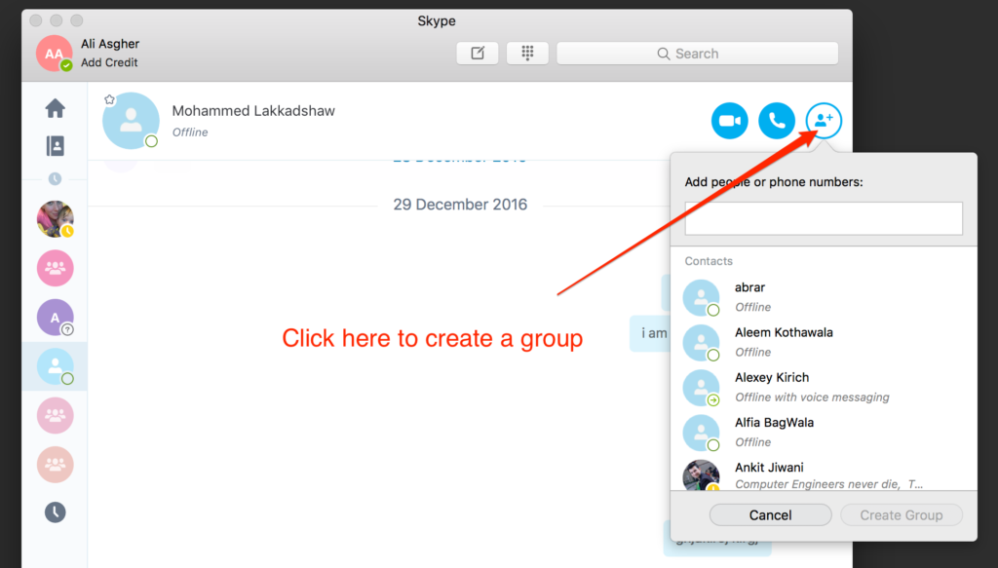Open the Contacts book sidebar icon
The height and width of the screenshot is (568, 998).
[x=56, y=146]
